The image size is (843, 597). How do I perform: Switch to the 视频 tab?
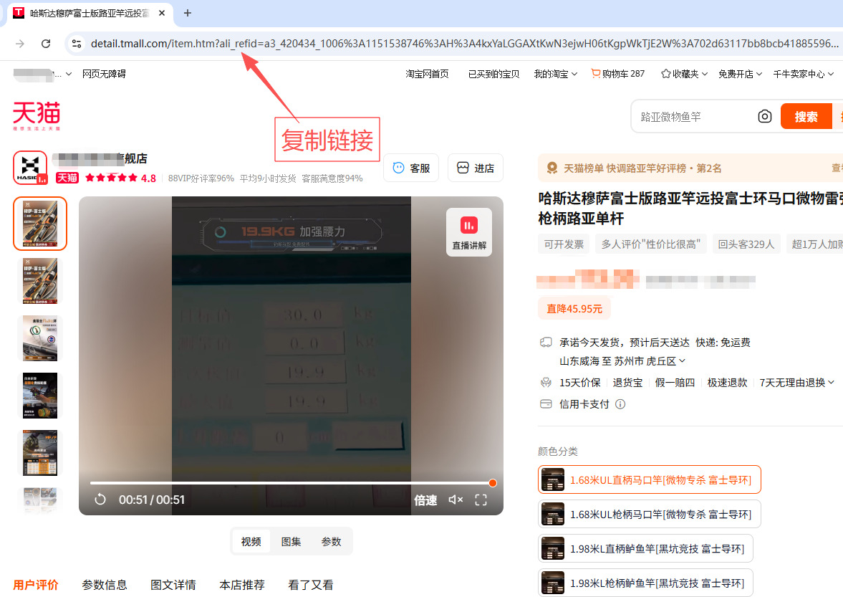point(251,542)
